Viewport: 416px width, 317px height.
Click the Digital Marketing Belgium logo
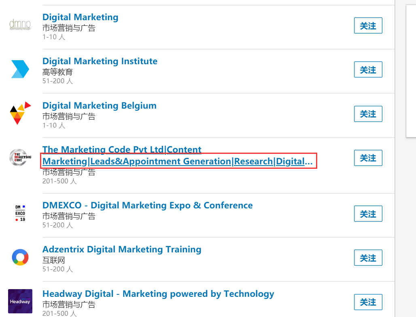pos(20,113)
